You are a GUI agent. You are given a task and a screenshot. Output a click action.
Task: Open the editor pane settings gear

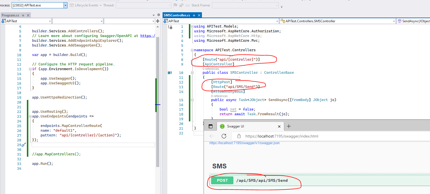coord(159,15)
